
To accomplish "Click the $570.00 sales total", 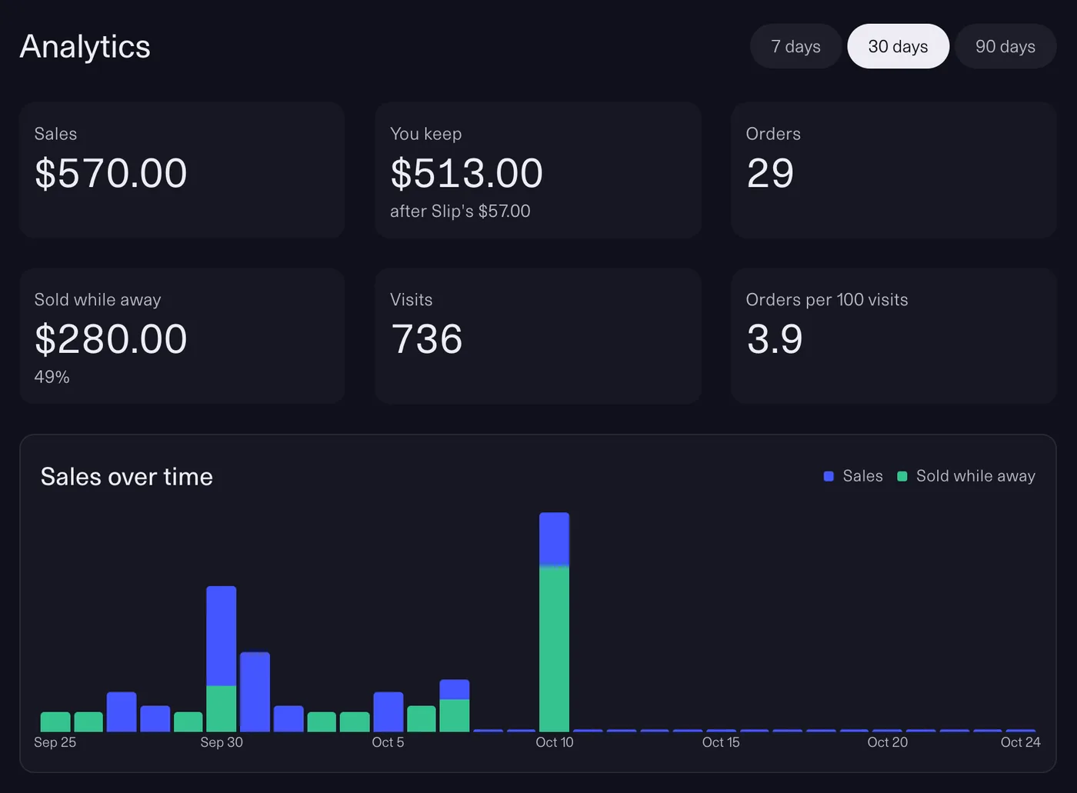I will [x=111, y=173].
